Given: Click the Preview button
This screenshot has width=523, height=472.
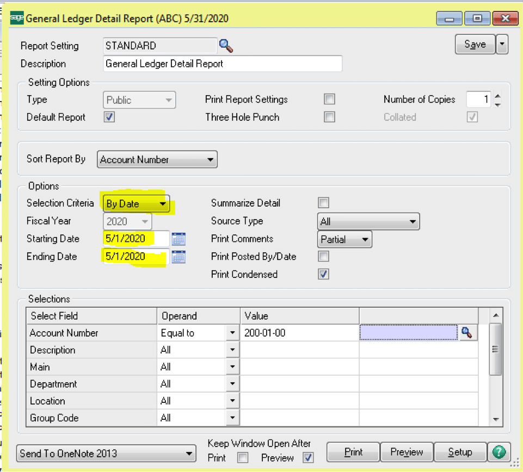Looking at the screenshot, I should pos(407,452).
